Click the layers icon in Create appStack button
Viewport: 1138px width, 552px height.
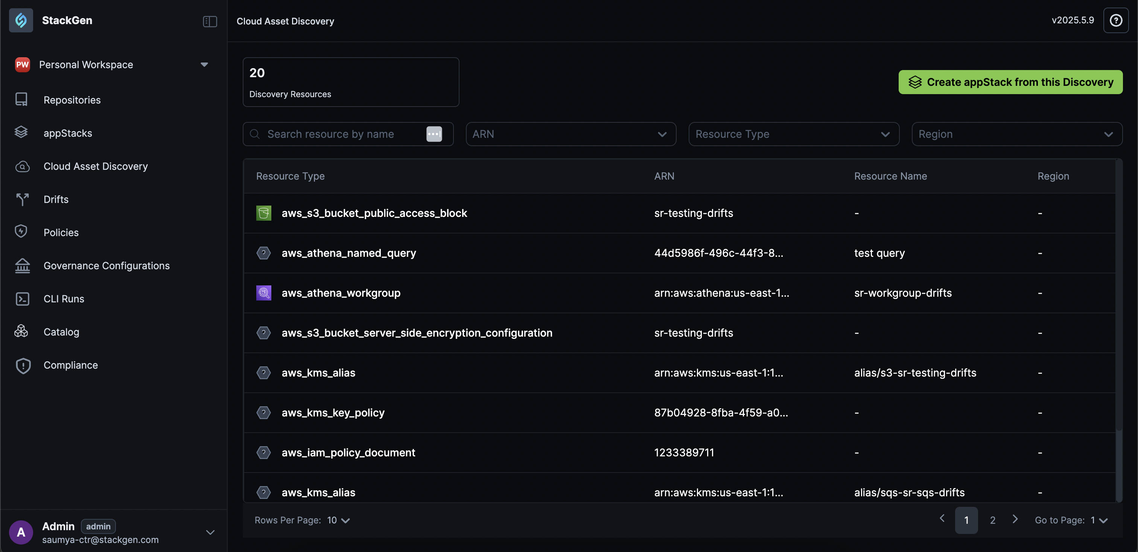tap(915, 82)
